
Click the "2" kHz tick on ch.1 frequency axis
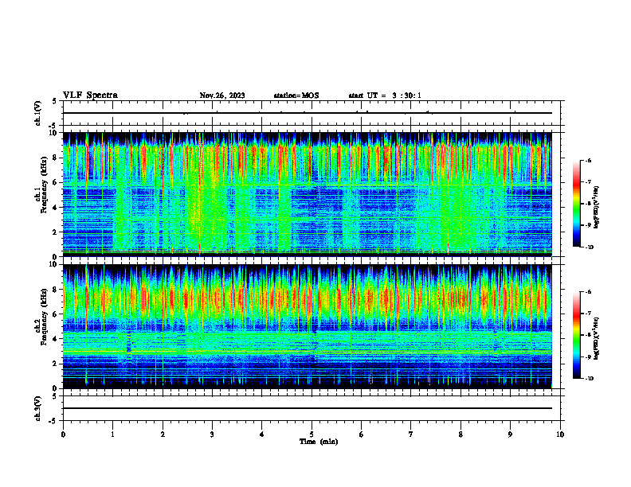pyautogui.click(x=56, y=232)
